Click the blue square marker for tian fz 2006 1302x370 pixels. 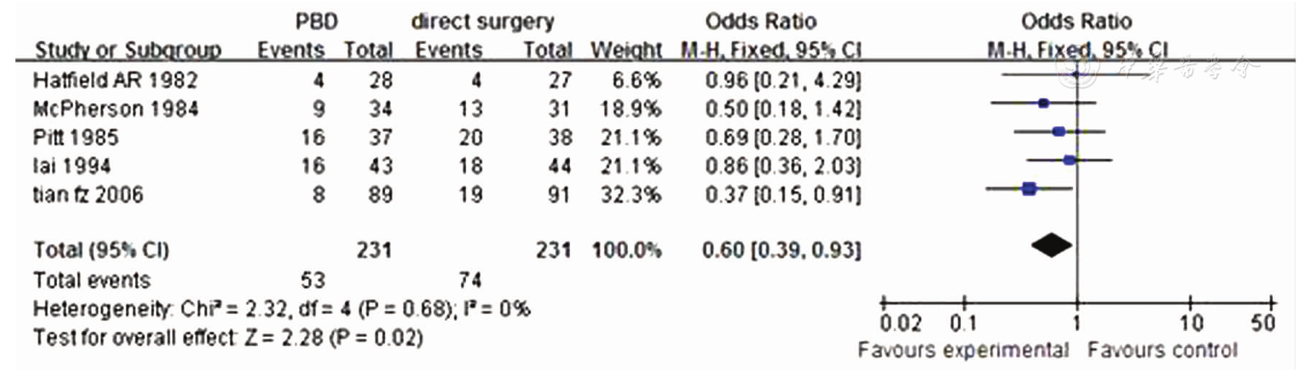click(1030, 189)
